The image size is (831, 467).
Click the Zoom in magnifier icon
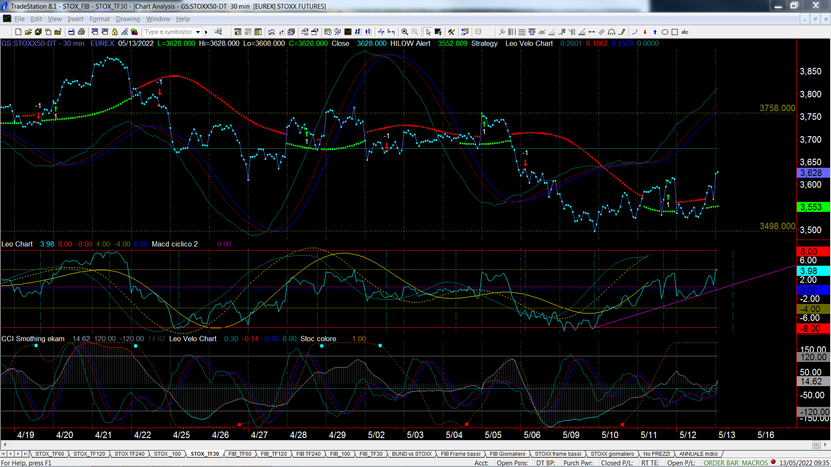pyautogui.click(x=405, y=32)
